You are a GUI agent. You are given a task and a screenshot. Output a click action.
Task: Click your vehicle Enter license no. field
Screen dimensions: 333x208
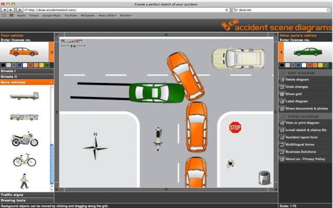click(16, 40)
